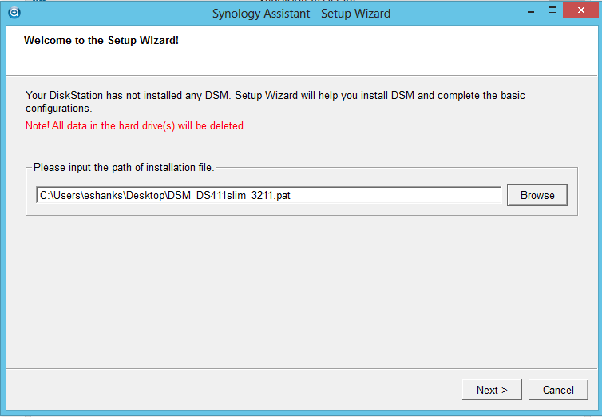
Task: Click the DSM_DS411slim_3211.pat filename in the path
Action: [x=241, y=195]
